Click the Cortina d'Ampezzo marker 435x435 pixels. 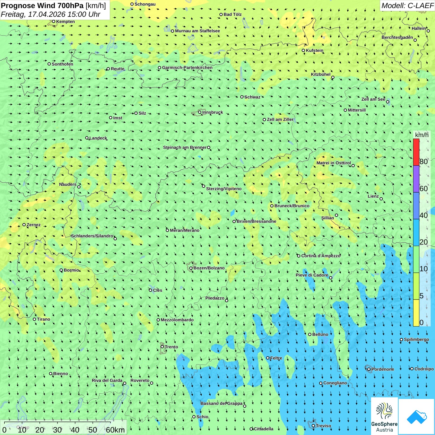[299, 256]
